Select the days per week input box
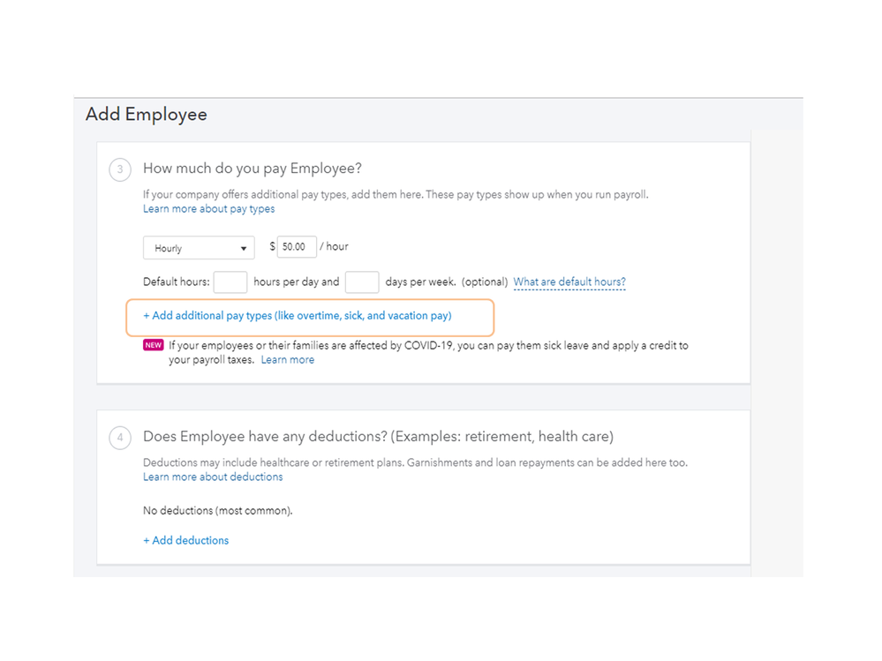The image size is (882, 661). (362, 282)
